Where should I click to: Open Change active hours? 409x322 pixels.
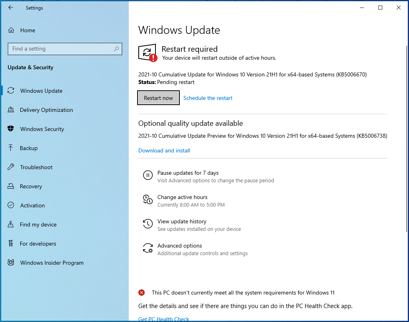182,197
